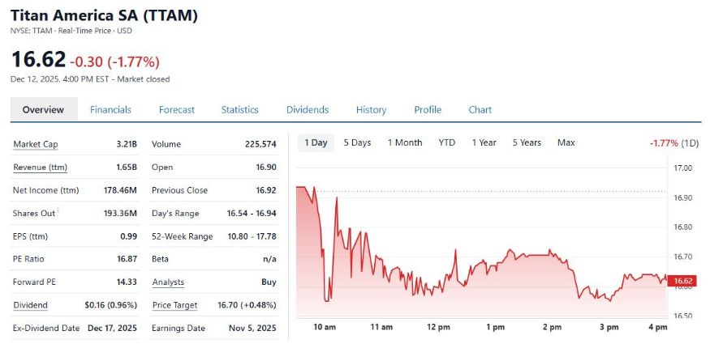Open the Revenue (ttm) link
This screenshot has height=348, width=710.
(x=41, y=168)
